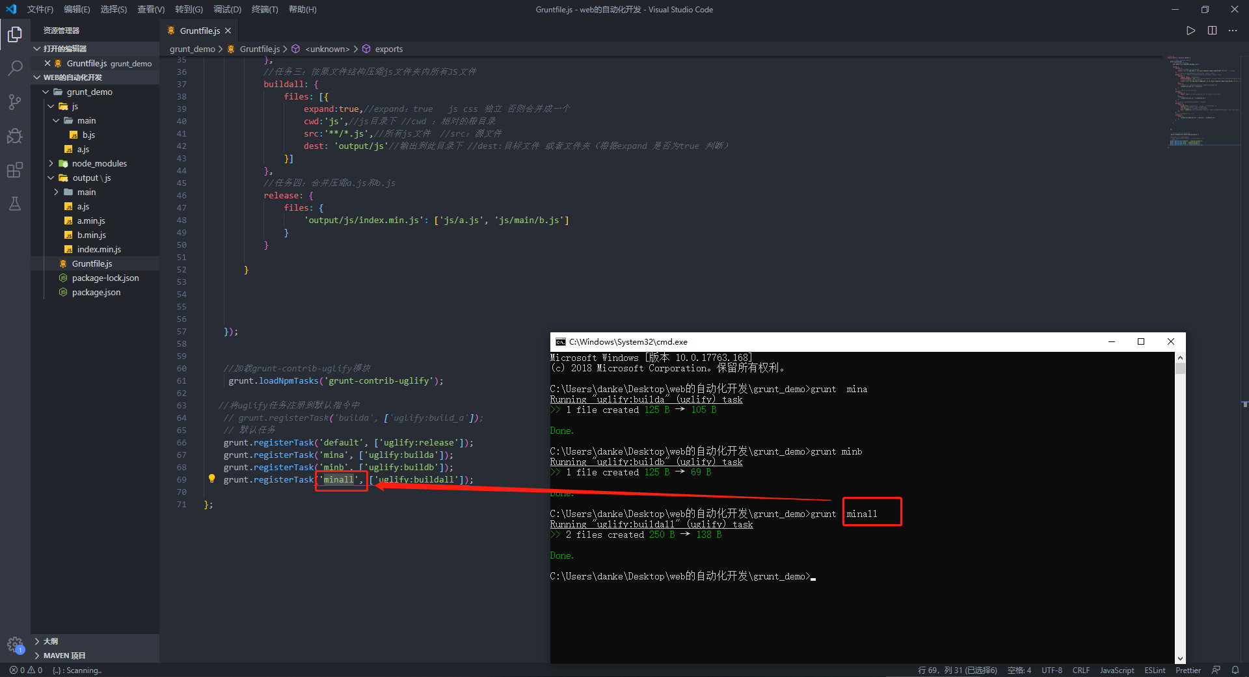Close Gruntfile.js in open editors list
The width and height of the screenshot is (1249, 677).
(x=47, y=63)
